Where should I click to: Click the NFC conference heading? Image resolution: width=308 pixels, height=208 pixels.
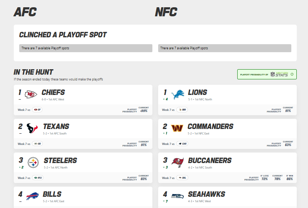point(166,12)
